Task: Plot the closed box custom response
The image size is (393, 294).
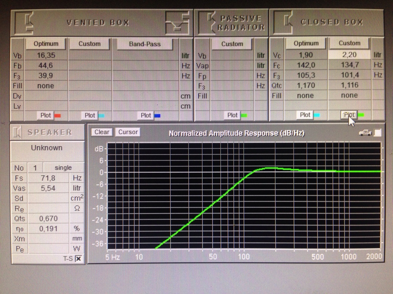Action: (x=349, y=115)
